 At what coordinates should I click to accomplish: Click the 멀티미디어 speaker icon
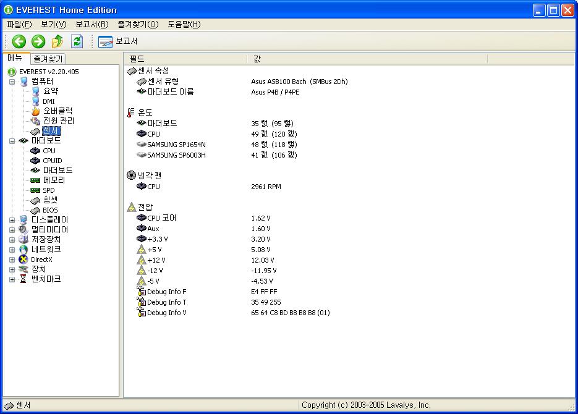pyautogui.click(x=23, y=230)
